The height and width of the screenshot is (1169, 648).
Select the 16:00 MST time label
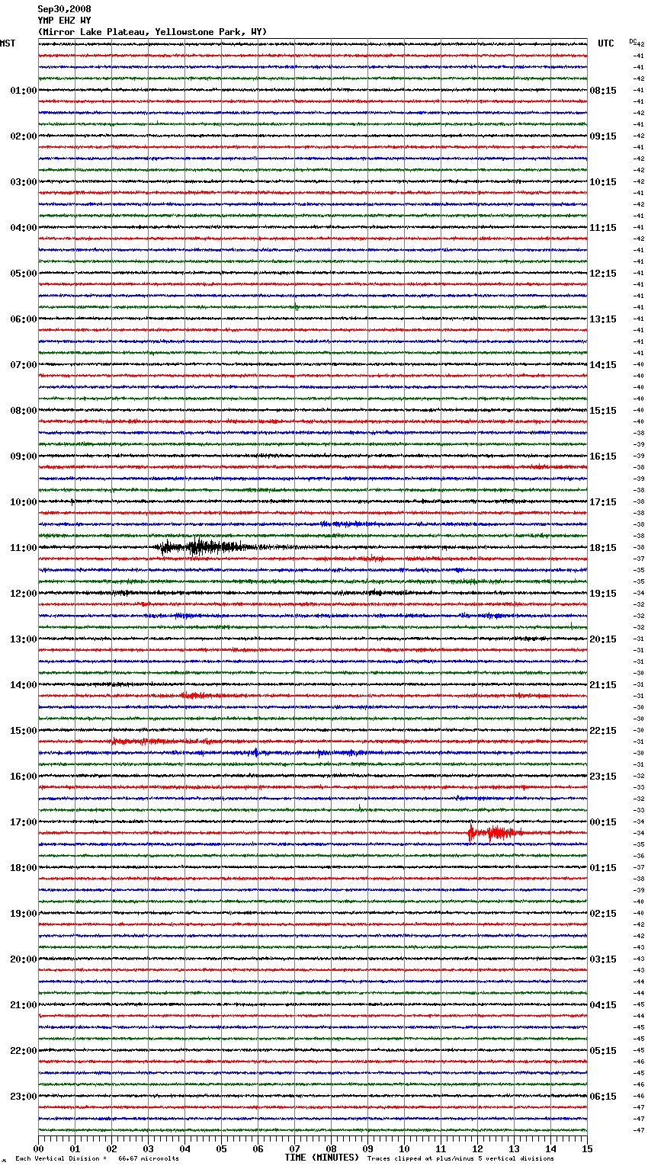[24, 777]
